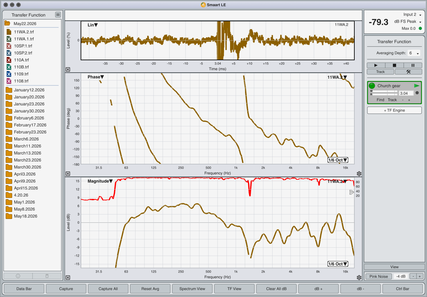Click the April3.2026 folder icon

(9, 174)
